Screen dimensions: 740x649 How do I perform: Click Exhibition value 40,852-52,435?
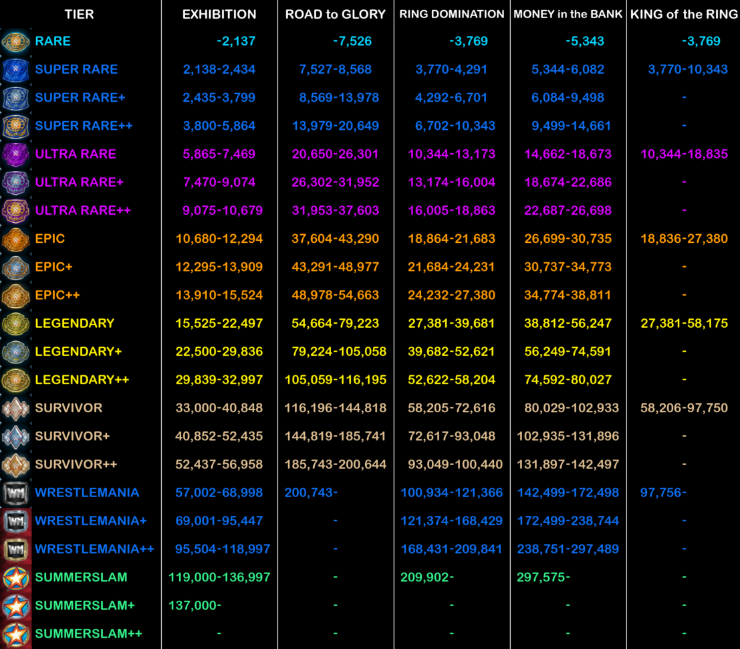click(x=219, y=436)
